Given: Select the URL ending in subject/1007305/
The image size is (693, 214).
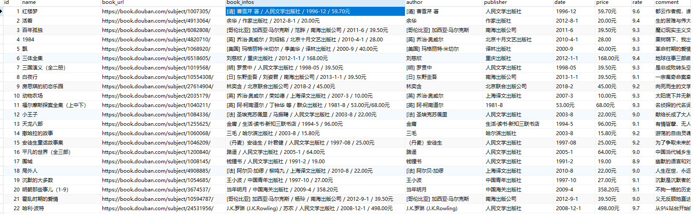Looking at the screenshot, I should (x=156, y=12).
